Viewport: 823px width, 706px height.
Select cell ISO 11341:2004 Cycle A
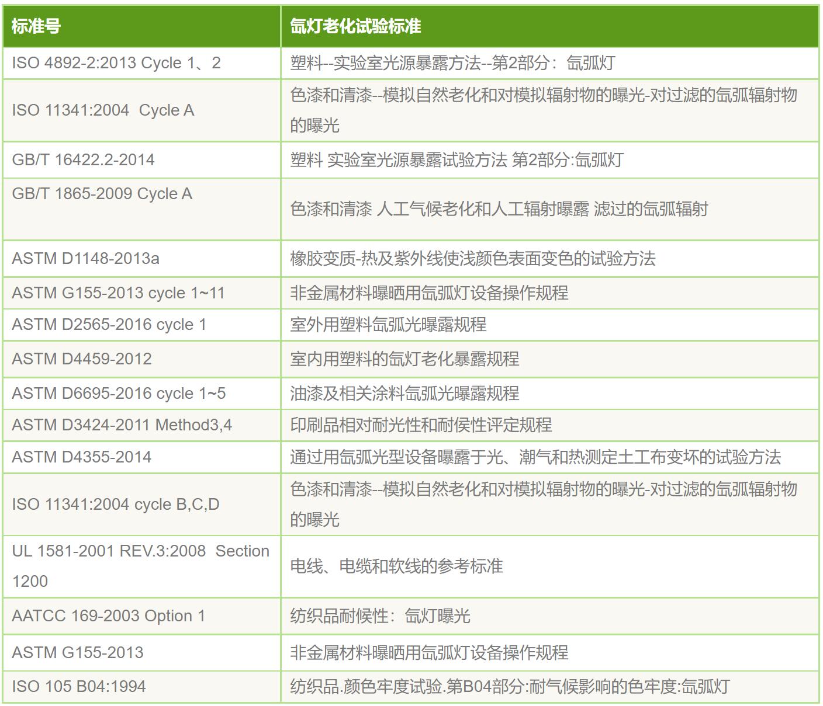pos(141,110)
